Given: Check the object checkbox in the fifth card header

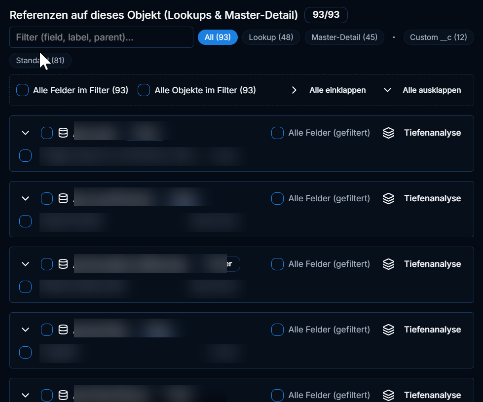Looking at the screenshot, I should pyautogui.click(x=47, y=395).
